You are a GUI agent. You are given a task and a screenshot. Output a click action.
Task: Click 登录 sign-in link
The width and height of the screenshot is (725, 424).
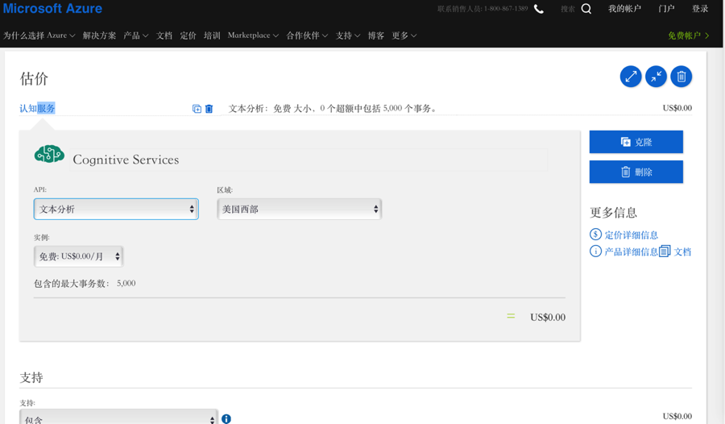click(x=700, y=9)
